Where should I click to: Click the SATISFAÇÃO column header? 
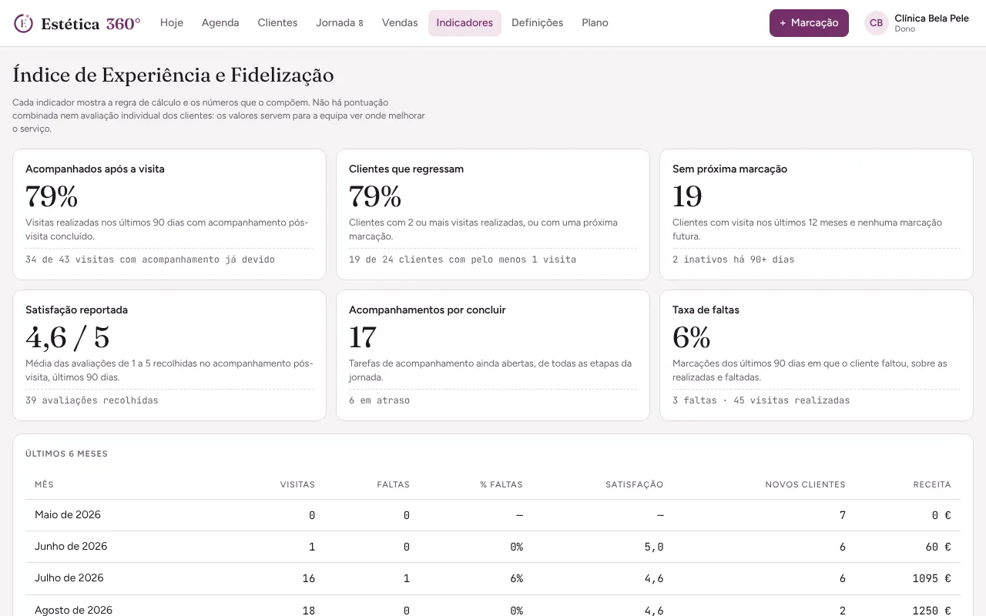[x=634, y=484]
